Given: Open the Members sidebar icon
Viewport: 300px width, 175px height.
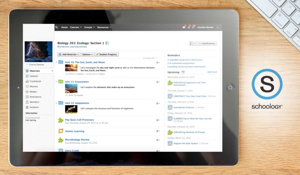Looking at the screenshot, I should click(x=27, y=102).
